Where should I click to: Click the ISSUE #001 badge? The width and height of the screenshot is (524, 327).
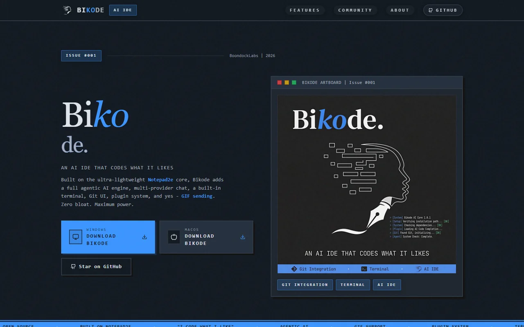pos(81,56)
